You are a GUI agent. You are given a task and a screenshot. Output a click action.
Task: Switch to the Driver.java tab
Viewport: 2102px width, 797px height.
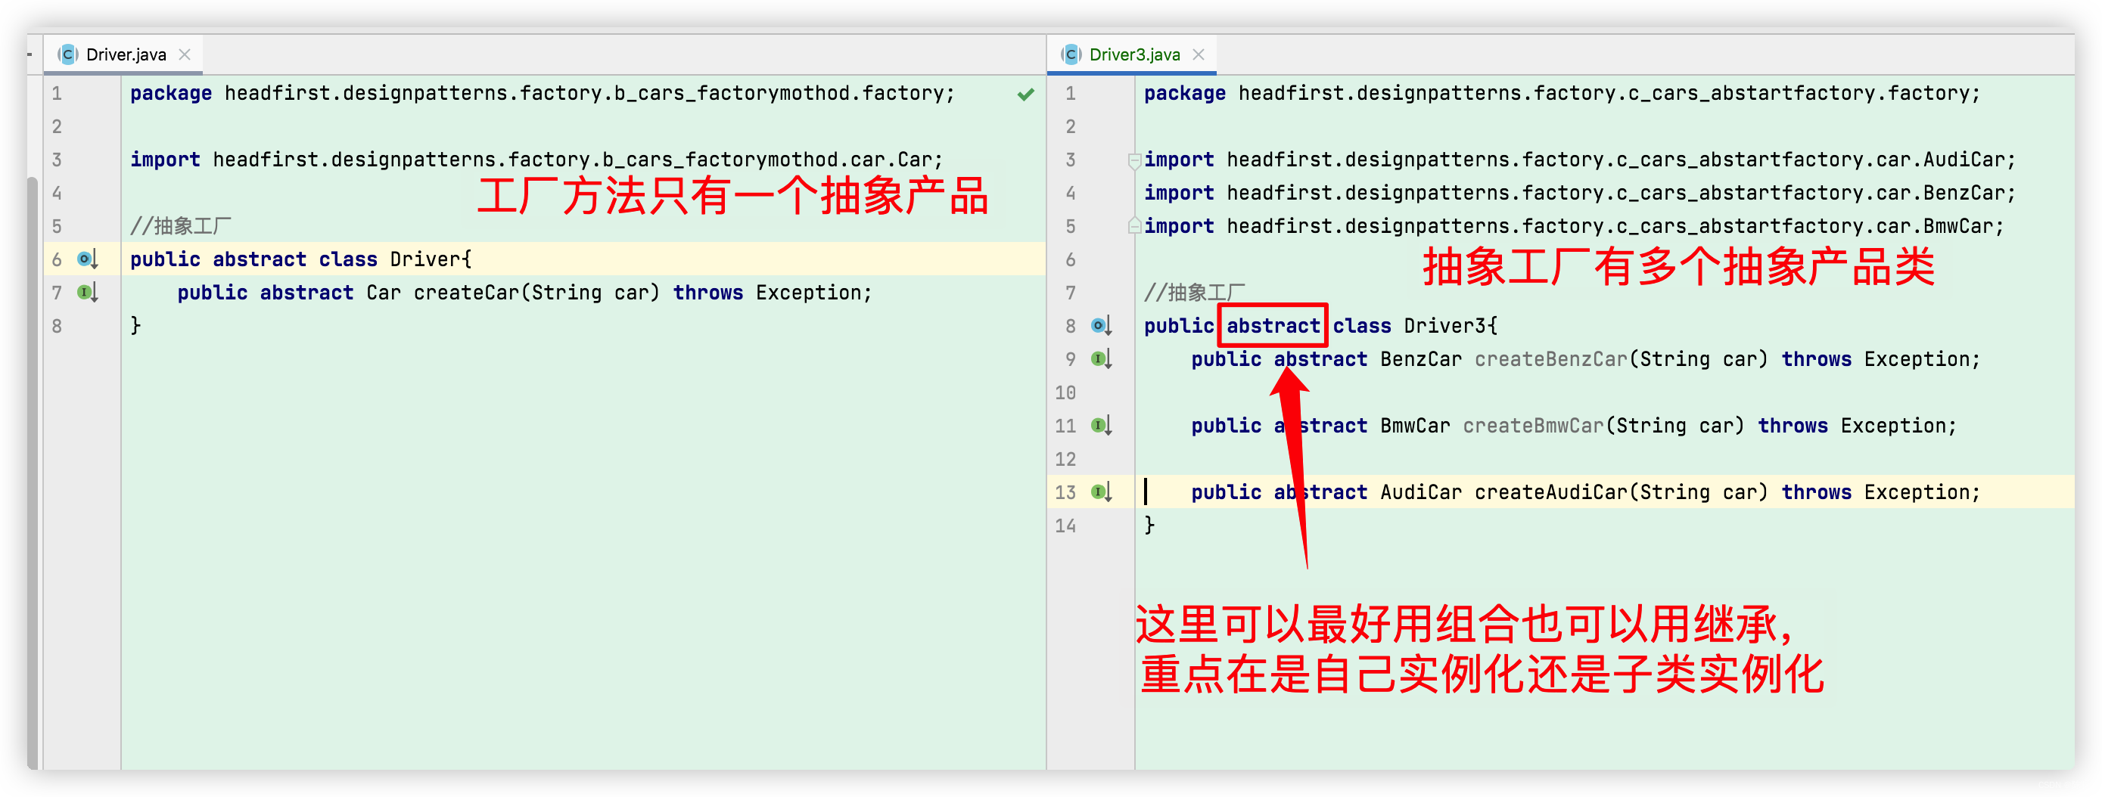coord(125,54)
